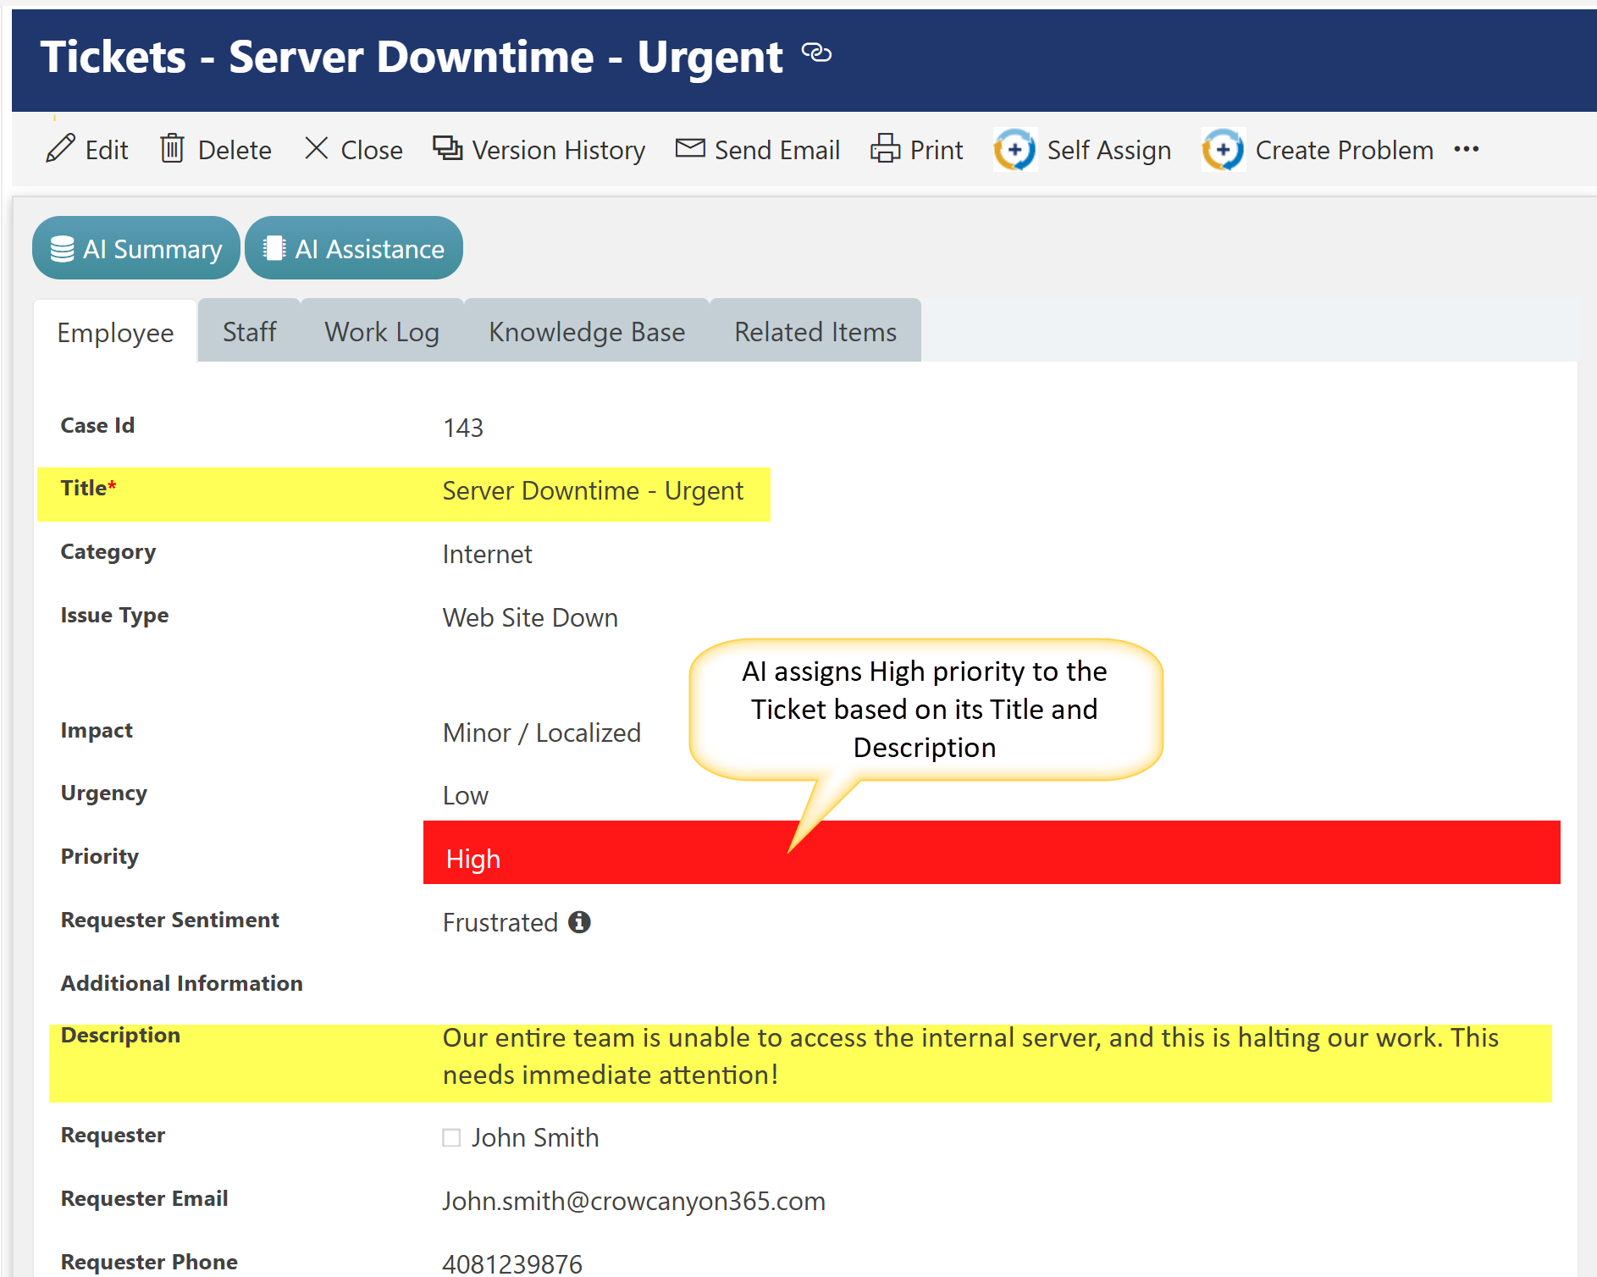
Task: Copy ticket link via chain icon
Action: tap(816, 53)
